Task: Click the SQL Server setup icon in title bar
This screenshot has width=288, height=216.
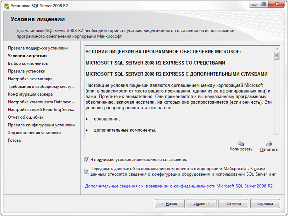Action: (x=7, y=6)
